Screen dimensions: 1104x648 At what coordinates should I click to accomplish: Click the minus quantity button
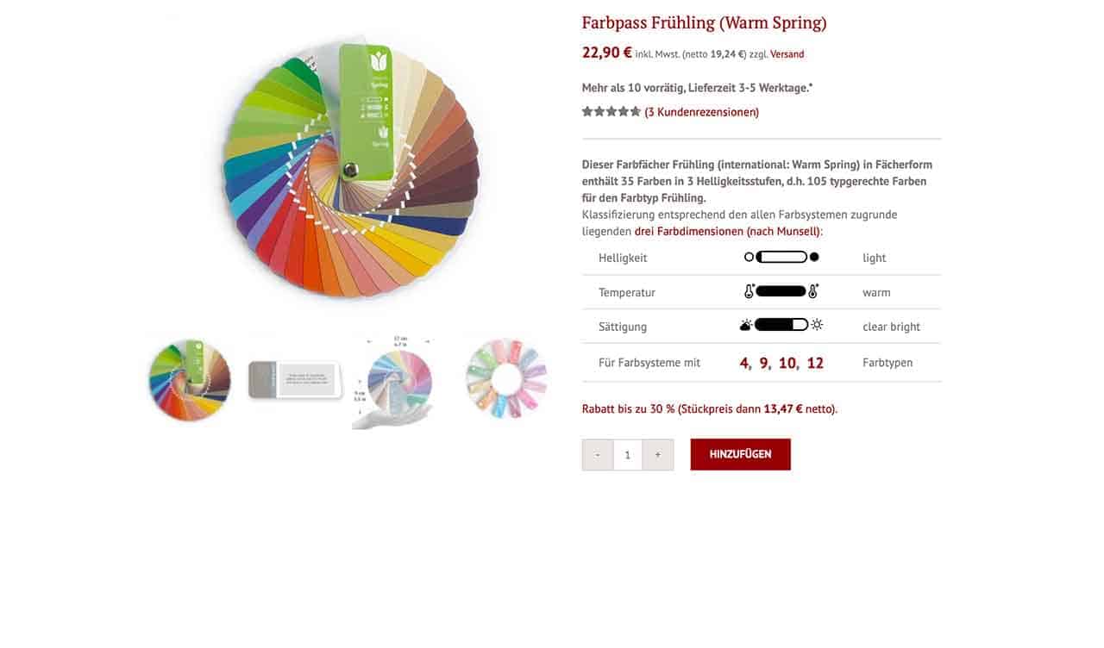pyautogui.click(x=597, y=455)
